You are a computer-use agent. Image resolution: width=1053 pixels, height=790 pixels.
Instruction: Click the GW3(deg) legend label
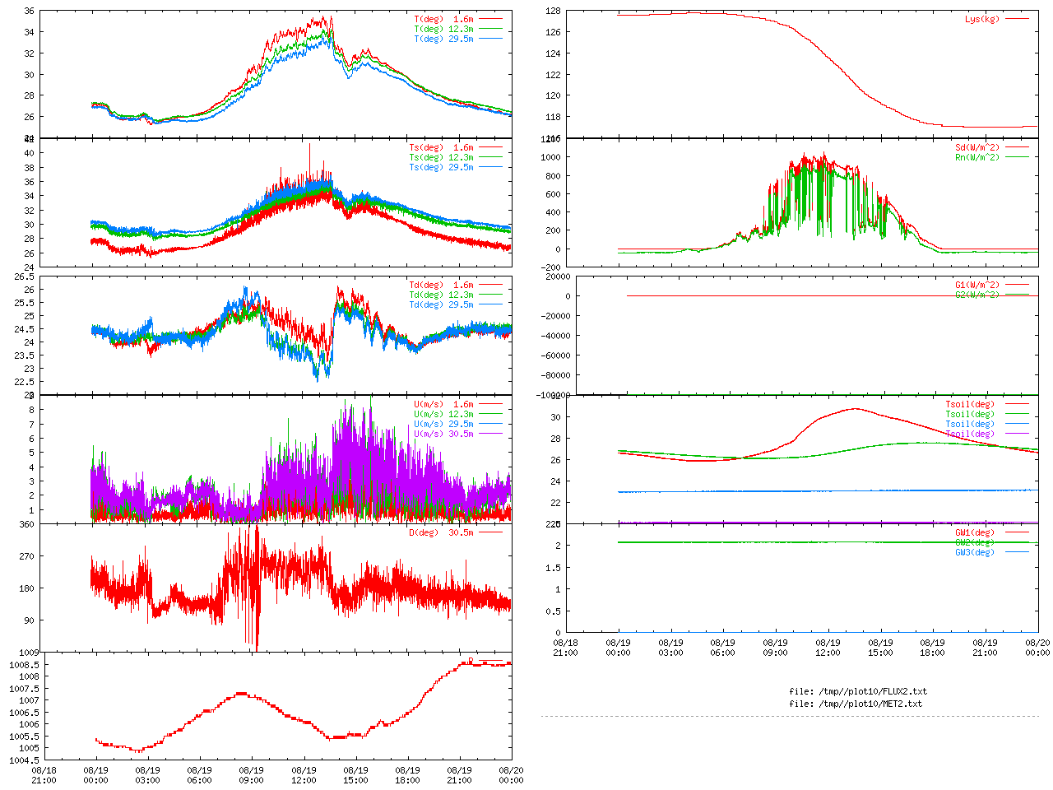pyautogui.click(x=974, y=552)
